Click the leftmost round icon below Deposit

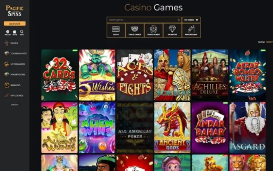(7, 32)
